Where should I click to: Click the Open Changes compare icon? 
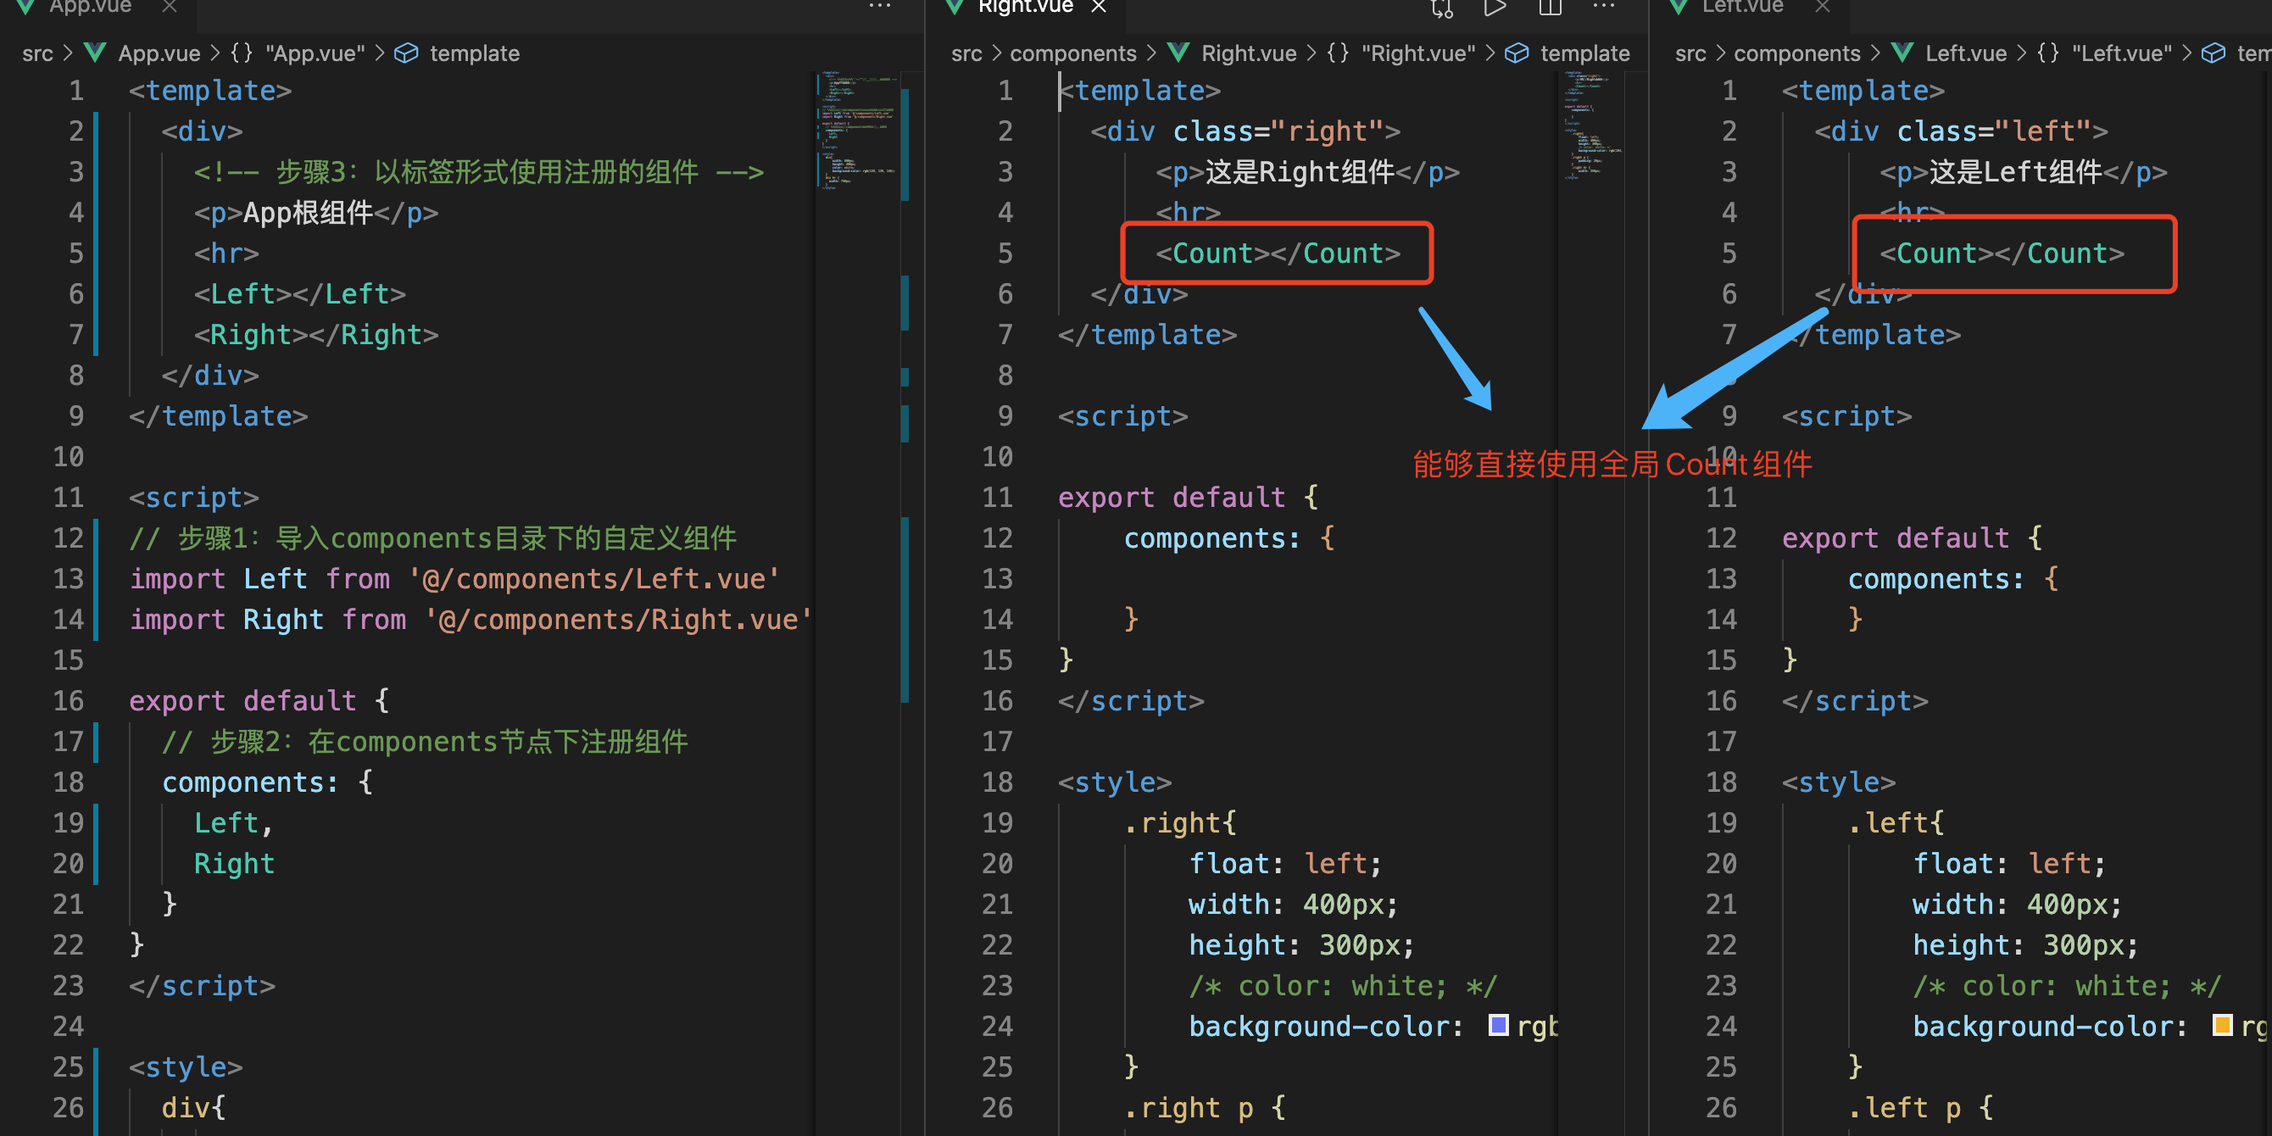click(1442, 8)
